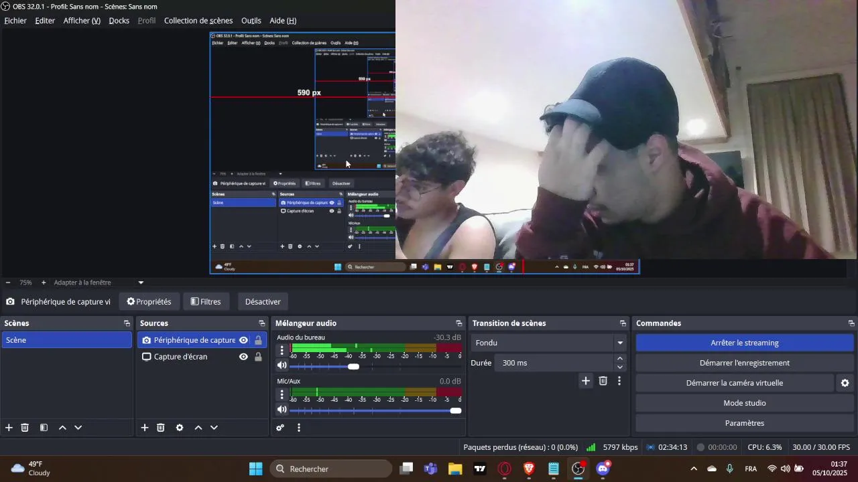This screenshot has width=858, height=482.
Task: Zoom in preview with plus icon
Action: click(x=44, y=283)
